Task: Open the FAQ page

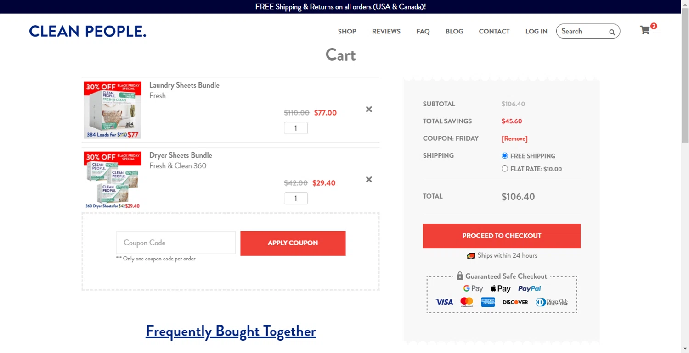Action: point(423,31)
